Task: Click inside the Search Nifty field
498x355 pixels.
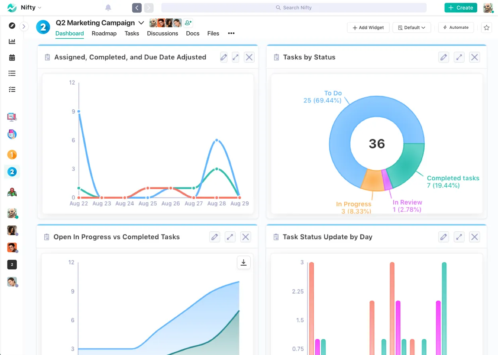Action: 294,7
